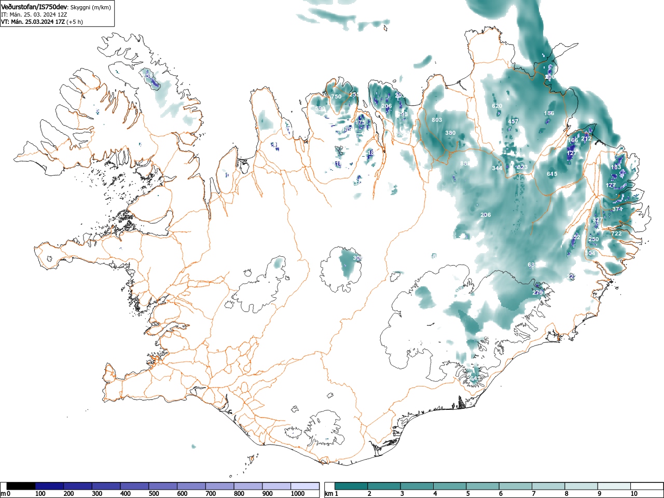This screenshot has width=664, height=498.
Task: Select the 3–4 km legend swatch
Action: click(x=418, y=486)
